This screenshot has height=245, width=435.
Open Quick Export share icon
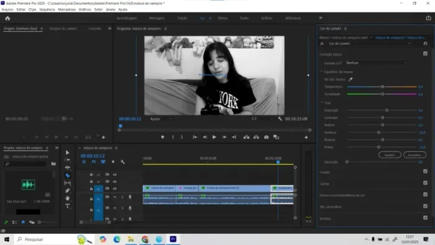click(428, 18)
